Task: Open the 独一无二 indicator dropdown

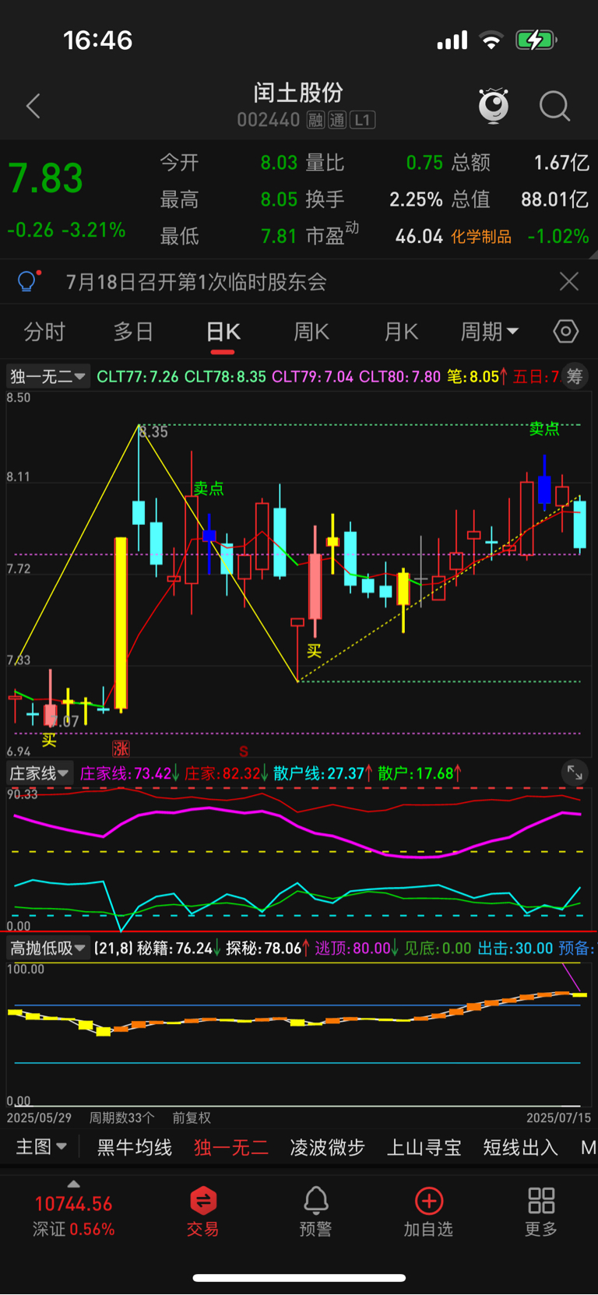Action: pyautogui.click(x=47, y=377)
